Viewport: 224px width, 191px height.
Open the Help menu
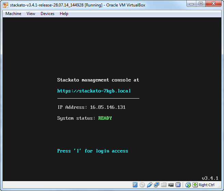point(64,14)
